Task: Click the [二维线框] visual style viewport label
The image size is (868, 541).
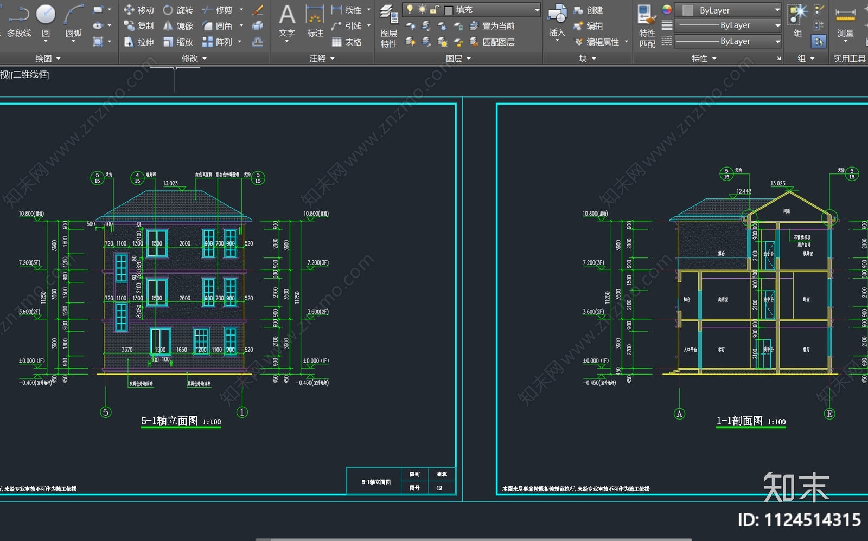Action: 30,75
